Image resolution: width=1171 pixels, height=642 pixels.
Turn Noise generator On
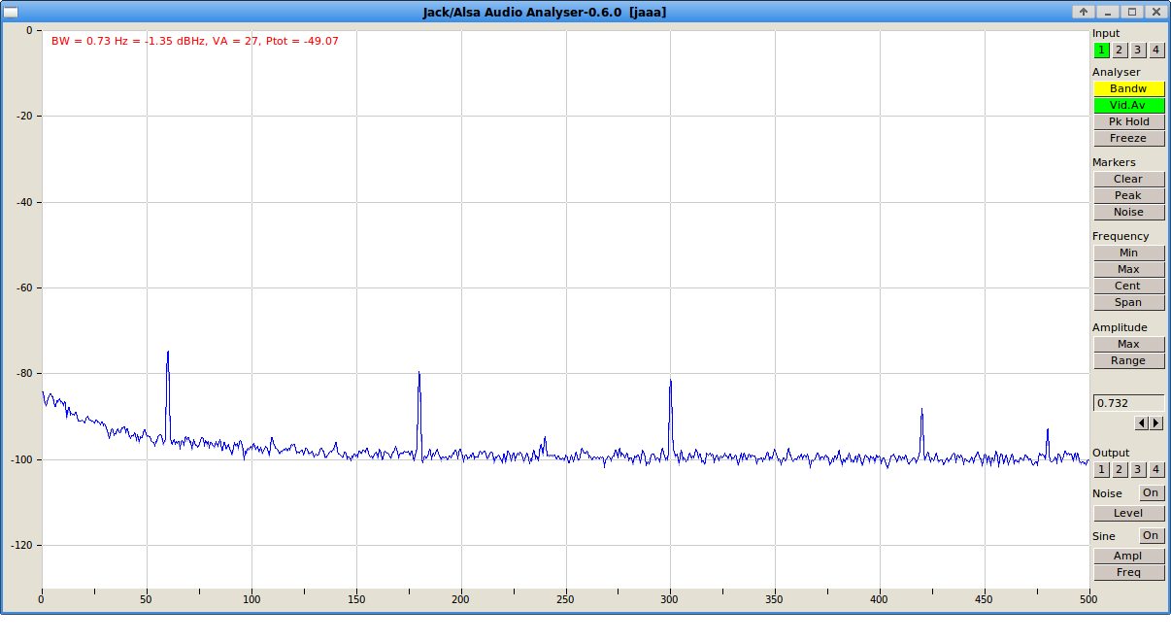[1152, 493]
